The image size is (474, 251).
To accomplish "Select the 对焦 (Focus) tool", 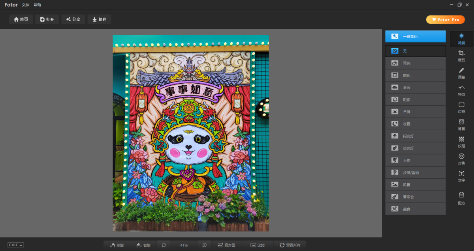I will pos(461,158).
